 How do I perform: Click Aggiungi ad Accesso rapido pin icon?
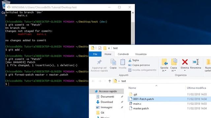pyautogui.click(x=99, y=62)
